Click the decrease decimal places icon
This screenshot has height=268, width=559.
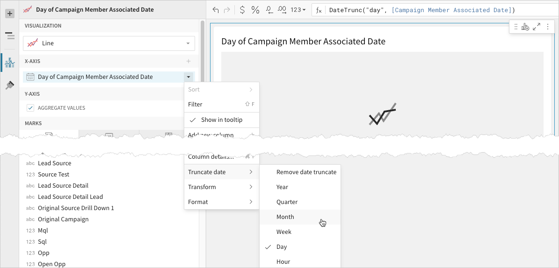click(x=269, y=10)
